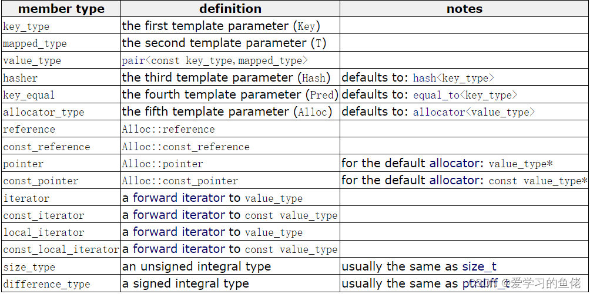Click the size_type member type cell
590x294 pixels.
pyautogui.click(x=29, y=267)
